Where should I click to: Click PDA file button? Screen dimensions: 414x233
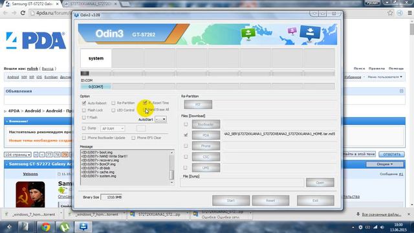[x=206, y=135]
